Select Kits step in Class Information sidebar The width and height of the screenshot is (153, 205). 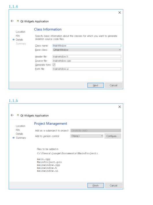pyautogui.click(x=18, y=36)
